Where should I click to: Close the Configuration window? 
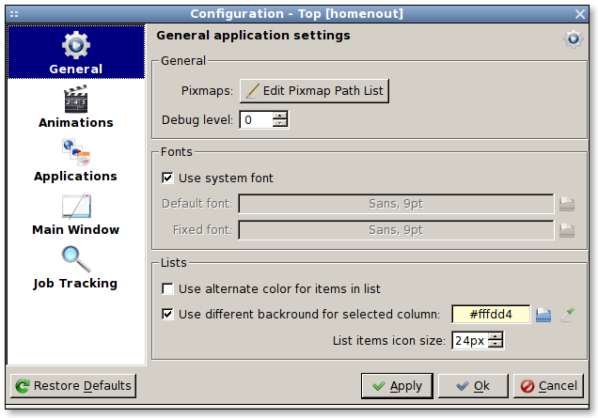[580, 14]
